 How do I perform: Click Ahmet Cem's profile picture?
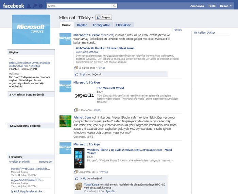point(65,121)
